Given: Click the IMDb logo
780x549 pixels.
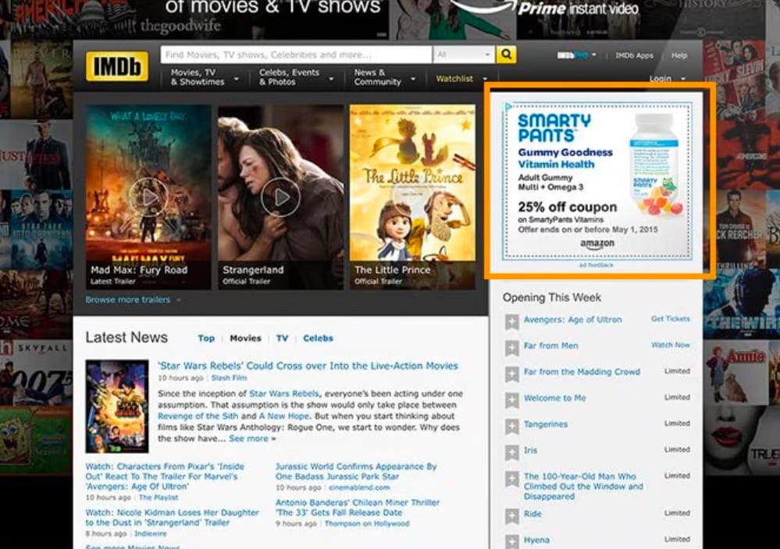Looking at the screenshot, I should click(x=117, y=66).
